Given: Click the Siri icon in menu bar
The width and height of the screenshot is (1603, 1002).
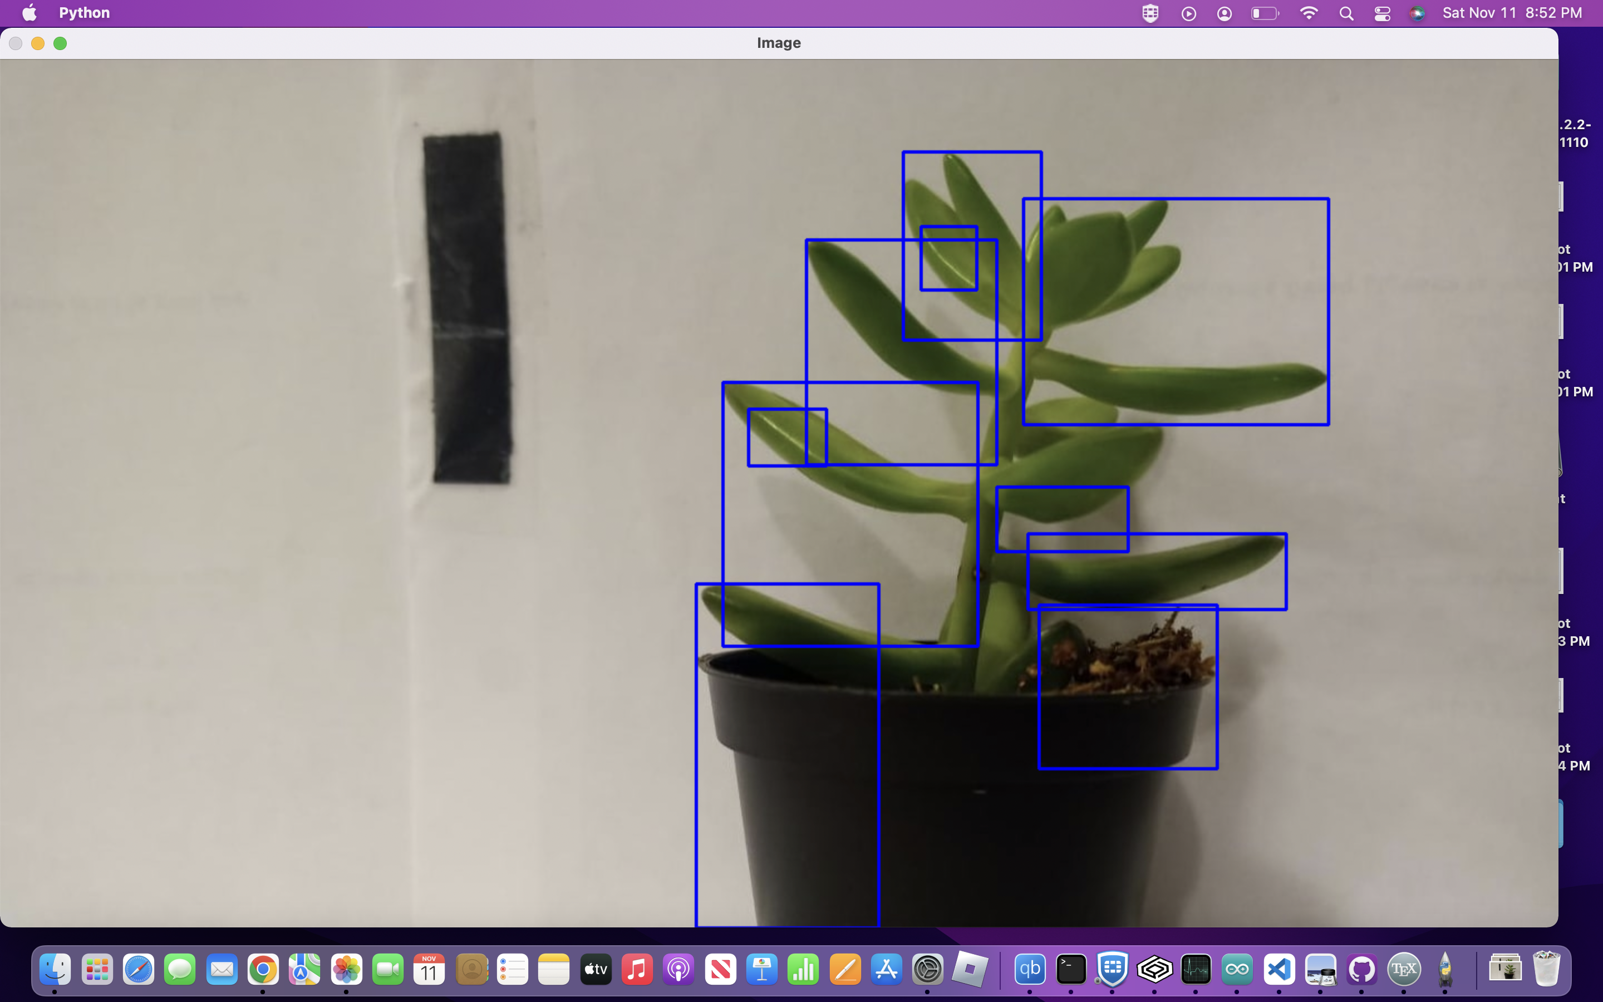Looking at the screenshot, I should pos(1417,13).
